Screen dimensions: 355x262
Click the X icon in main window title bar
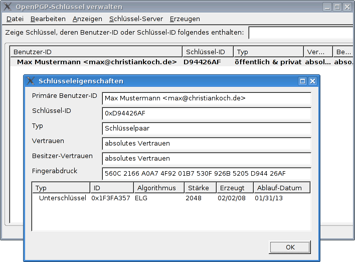pyautogui.click(x=7, y=7)
